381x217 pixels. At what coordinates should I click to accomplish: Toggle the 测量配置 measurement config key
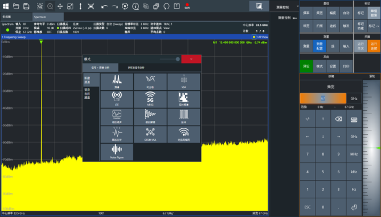point(319,46)
